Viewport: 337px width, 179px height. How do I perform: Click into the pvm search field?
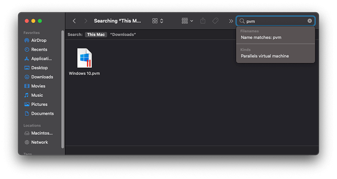(x=276, y=21)
